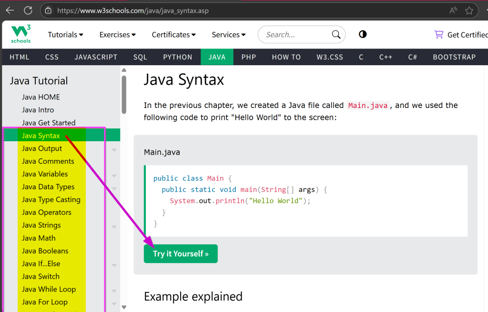The height and width of the screenshot is (312, 488).
Task: Click the search magnifier icon
Action: coord(336,35)
